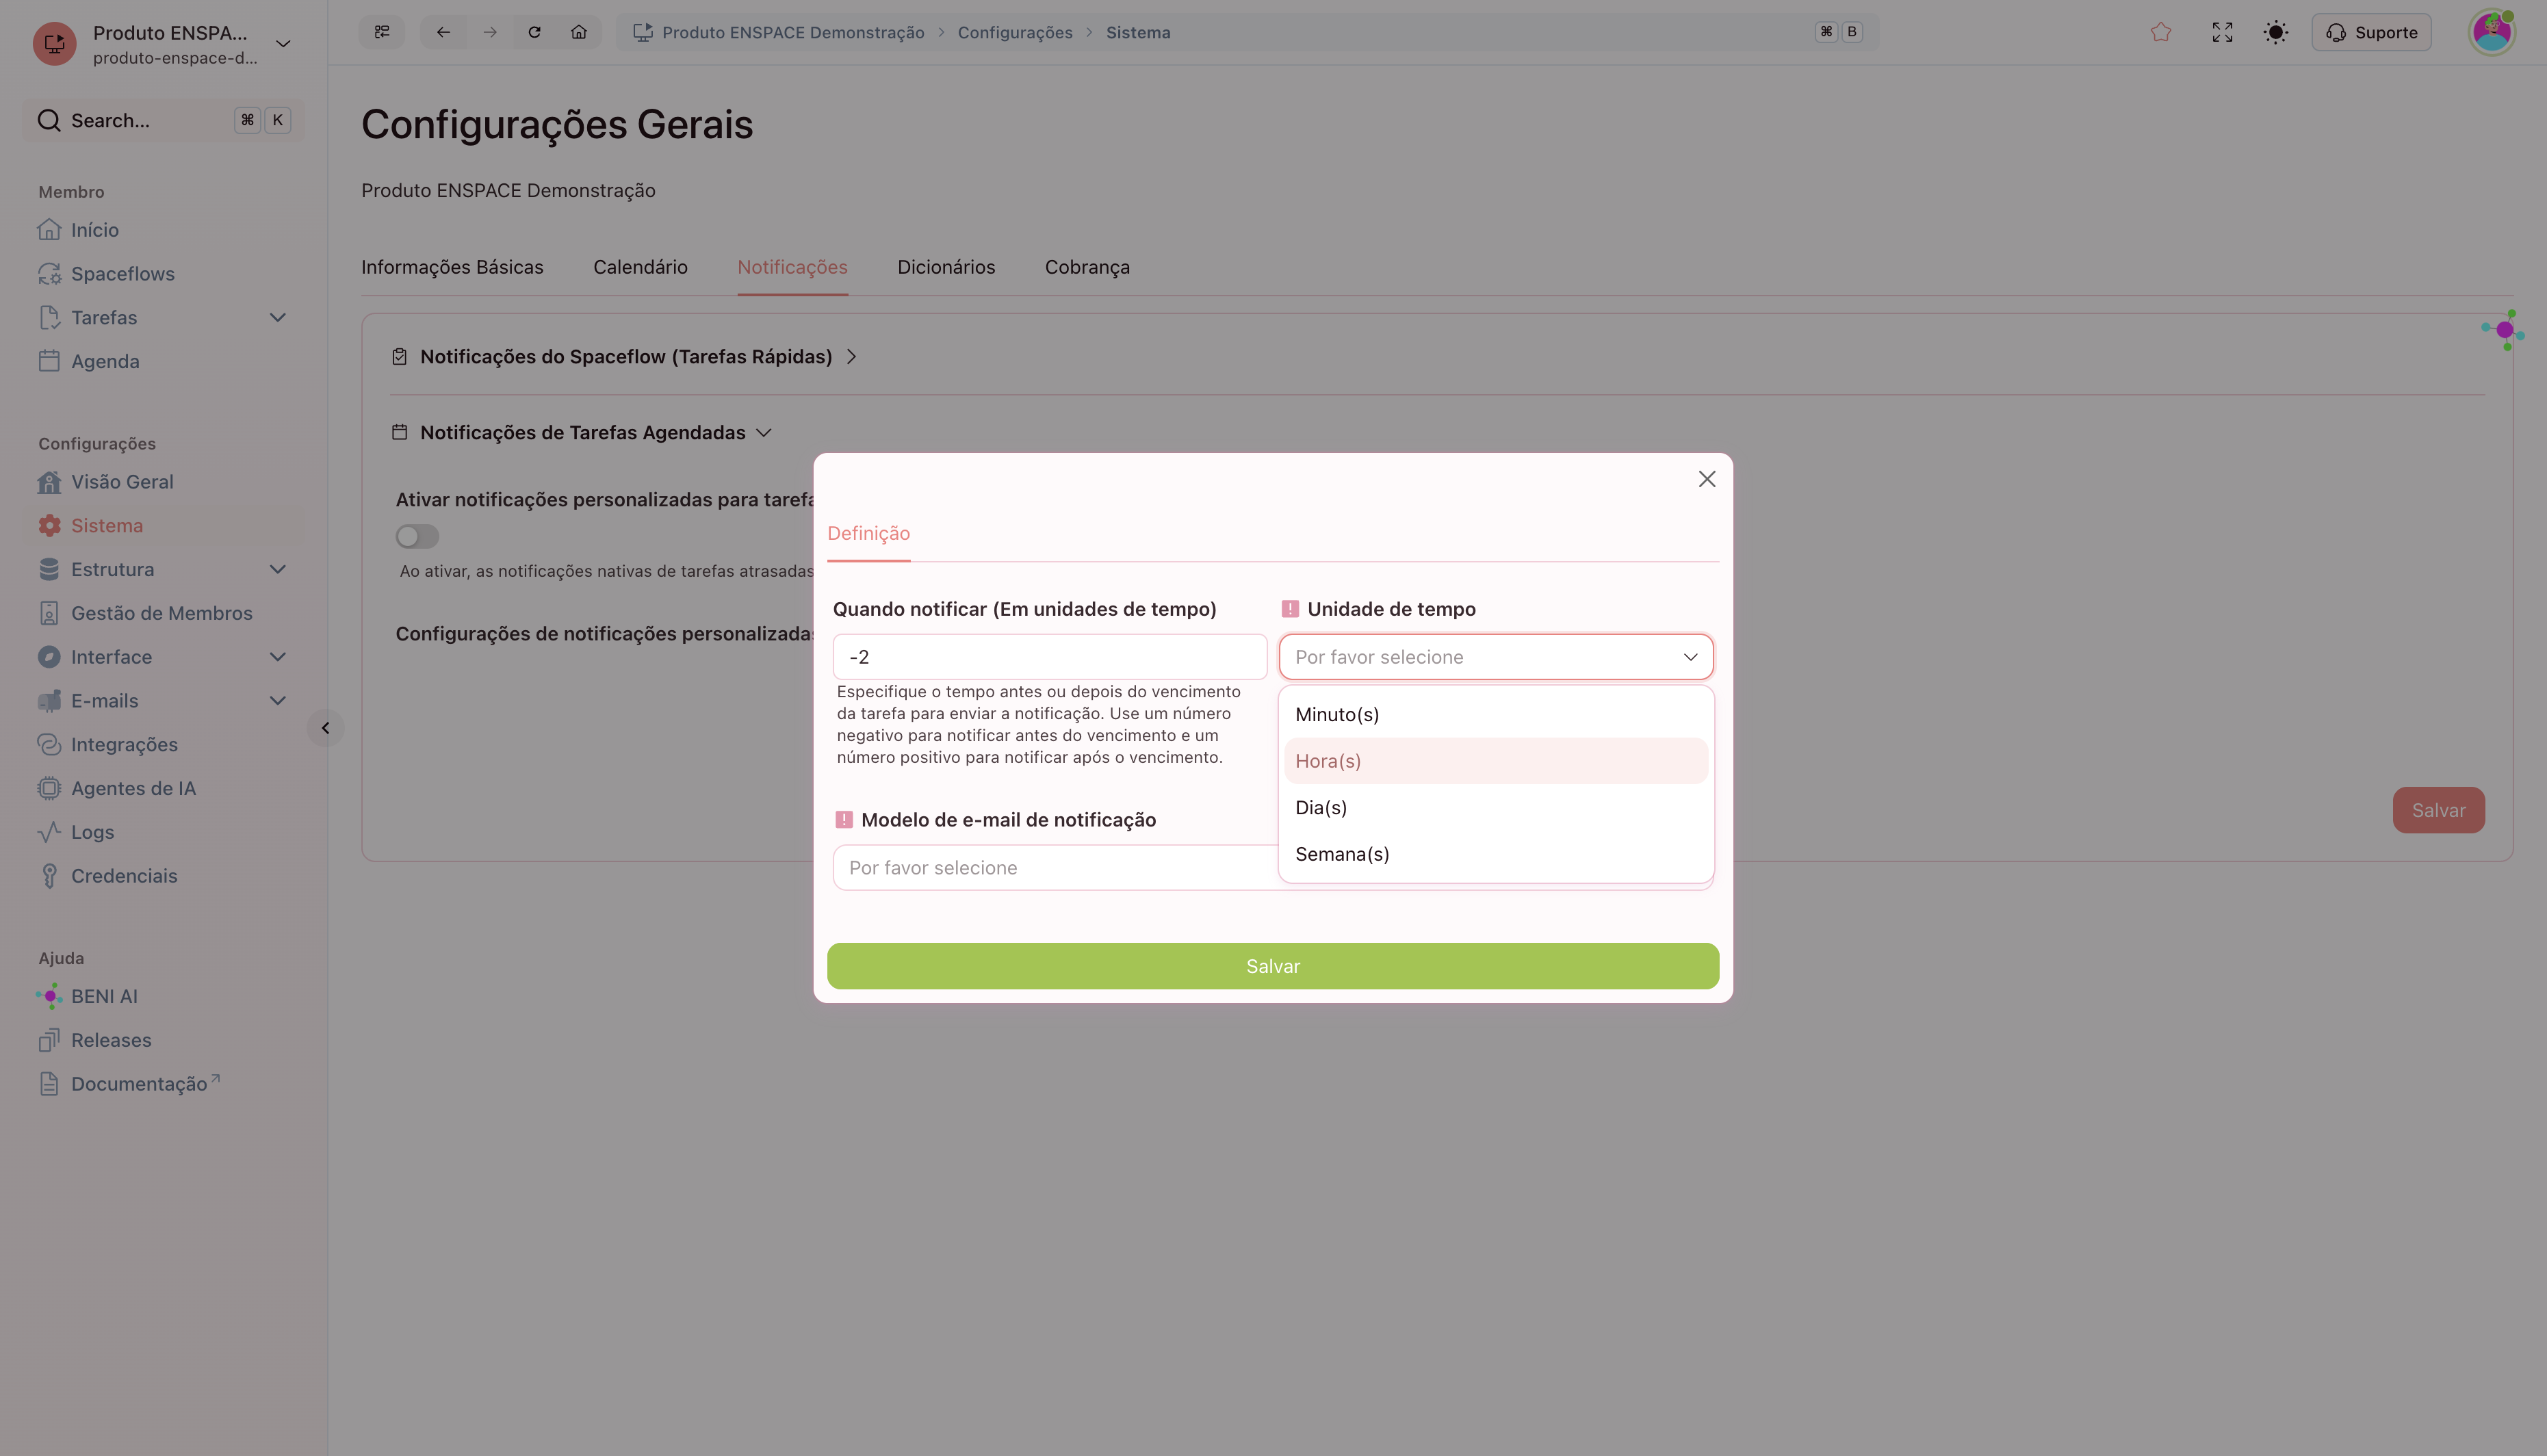Expand the Interface sidebar submenu
Image resolution: width=2547 pixels, height=1456 pixels.
(278, 657)
